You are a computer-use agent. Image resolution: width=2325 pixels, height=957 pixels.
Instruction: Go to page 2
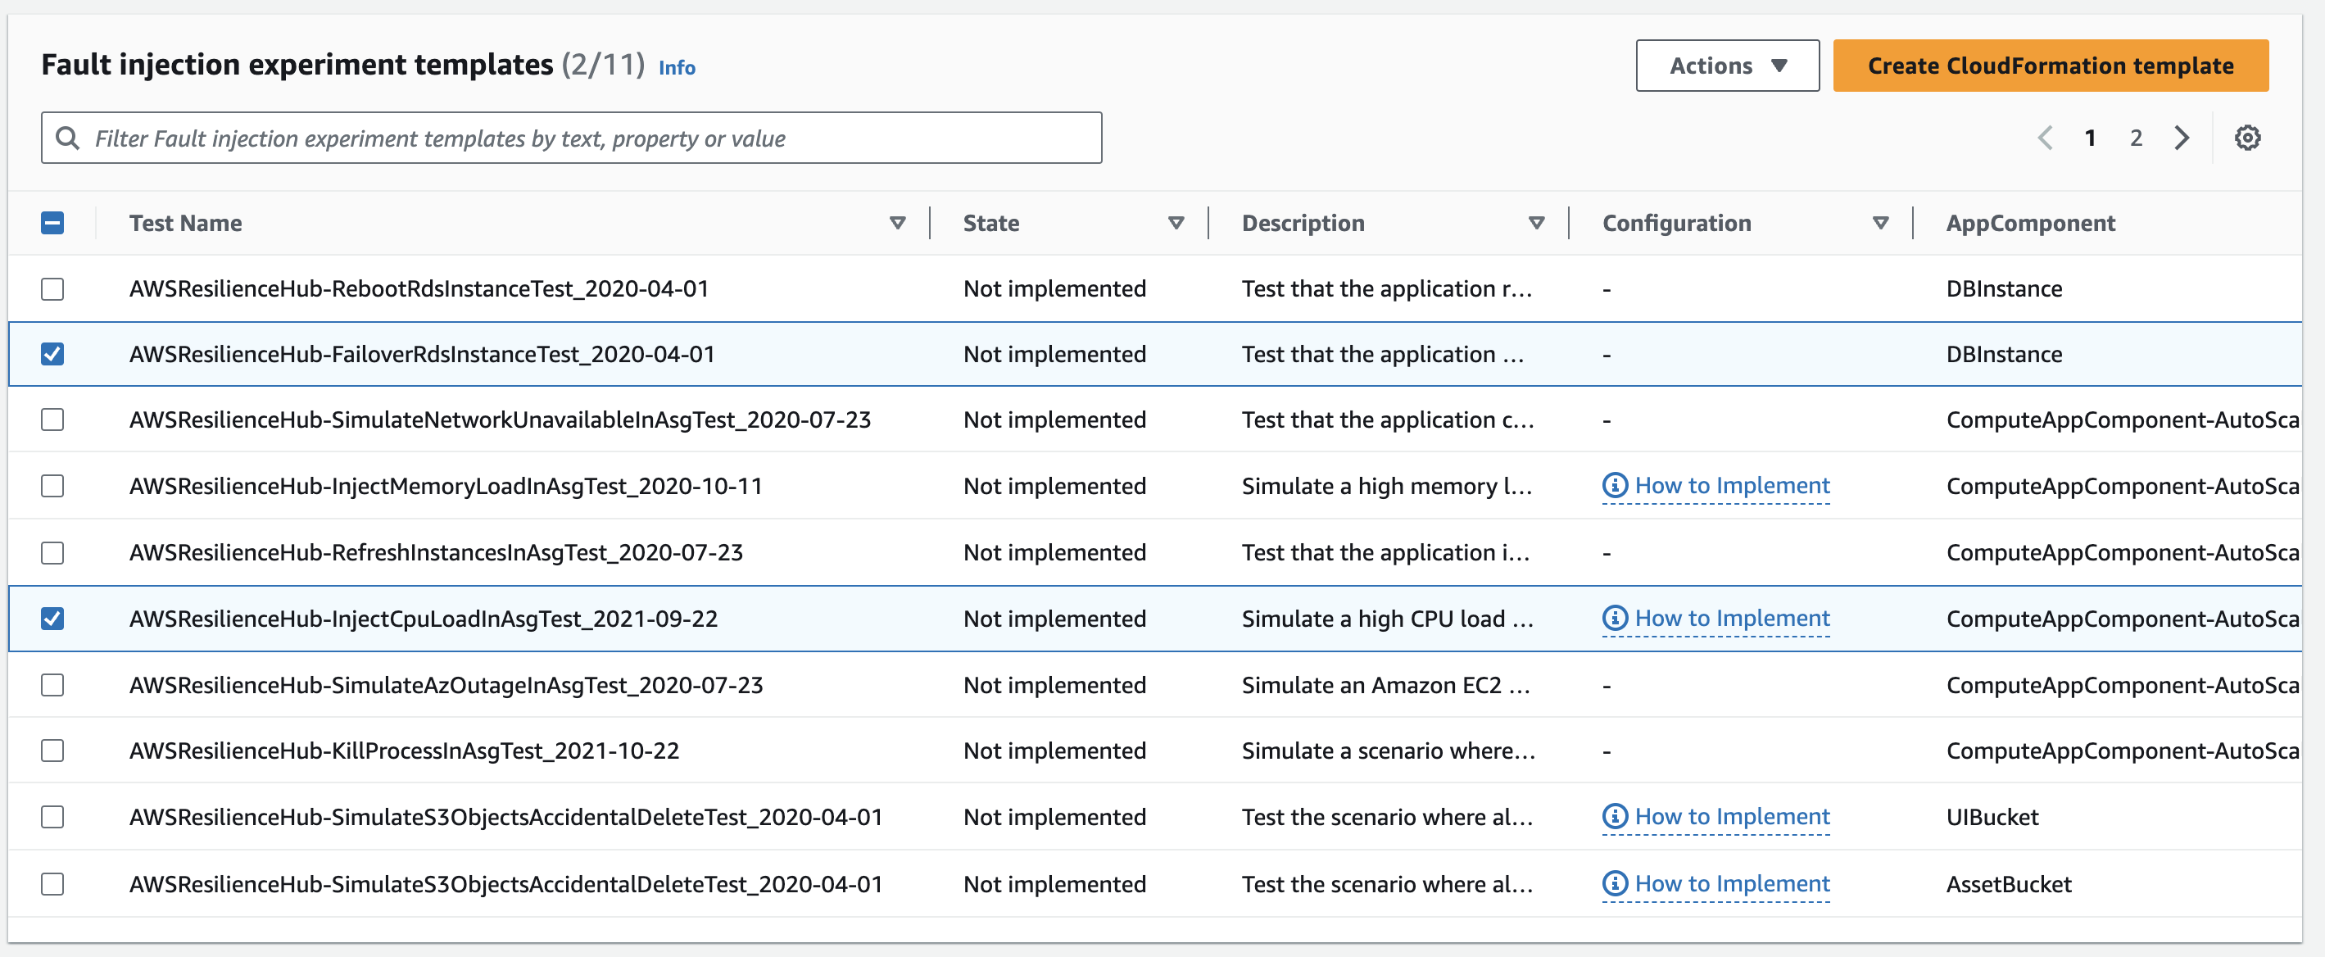(x=2136, y=138)
